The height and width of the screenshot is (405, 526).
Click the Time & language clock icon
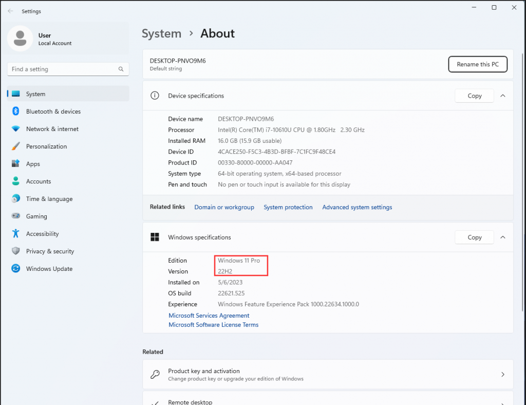click(16, 198)
